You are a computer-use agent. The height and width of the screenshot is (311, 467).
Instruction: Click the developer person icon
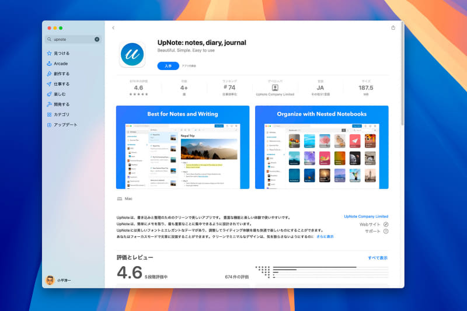[x=275, y=88]
